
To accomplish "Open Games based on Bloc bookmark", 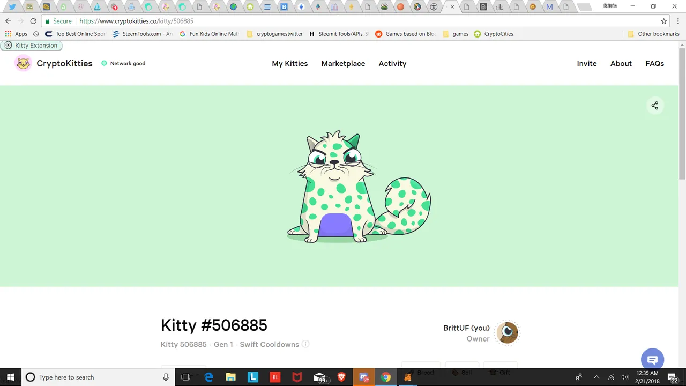I will pyautogui.click(x=406, y=34).
